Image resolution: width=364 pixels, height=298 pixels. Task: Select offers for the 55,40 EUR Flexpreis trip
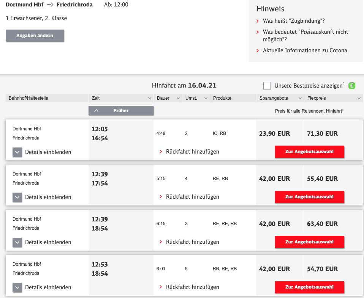click(x=309, y=197)
